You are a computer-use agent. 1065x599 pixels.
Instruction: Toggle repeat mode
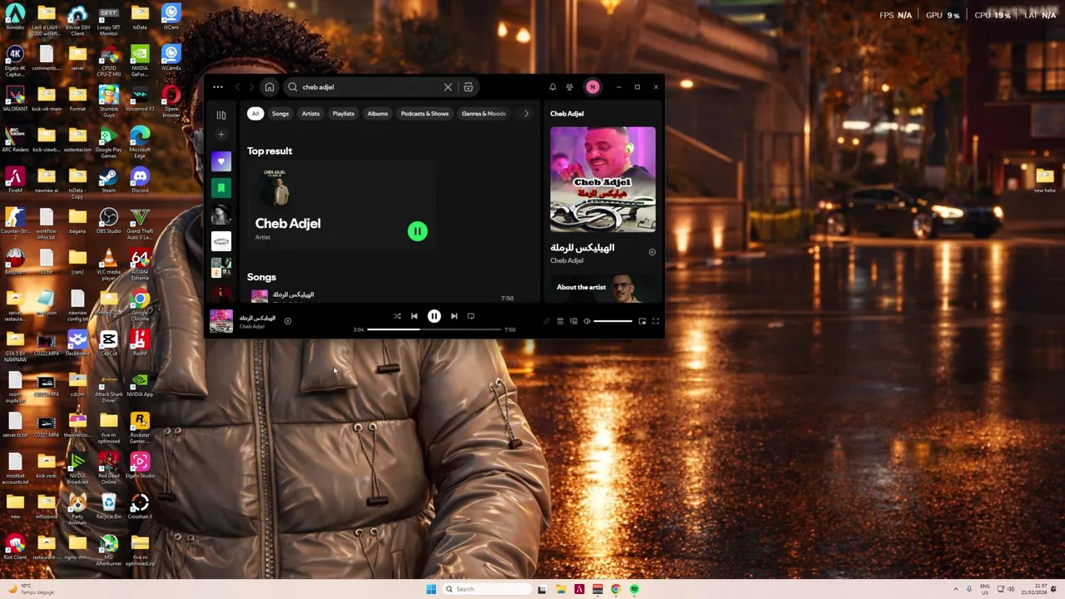click(471, 316)
